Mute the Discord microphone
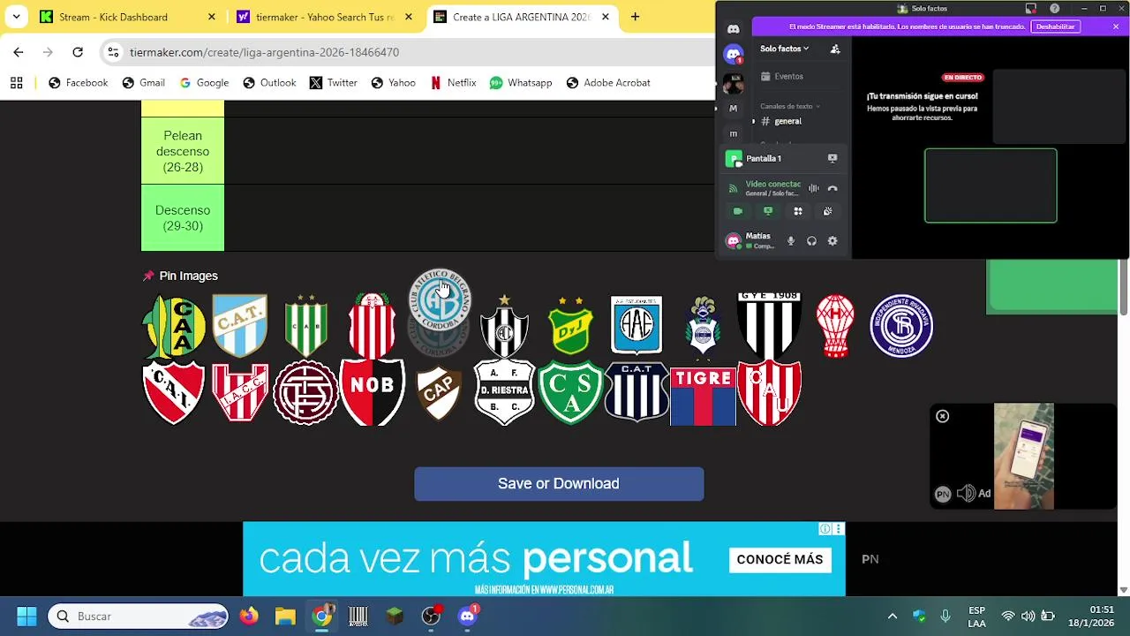 click(791, 241)
